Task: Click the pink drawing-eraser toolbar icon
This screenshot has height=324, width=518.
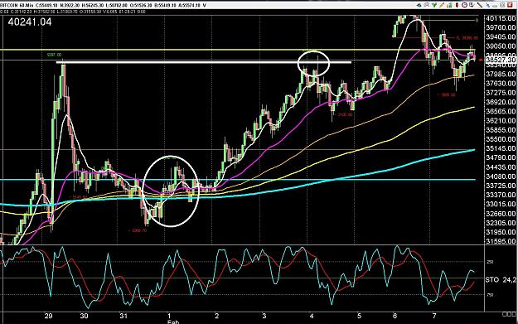Action: 427,5
